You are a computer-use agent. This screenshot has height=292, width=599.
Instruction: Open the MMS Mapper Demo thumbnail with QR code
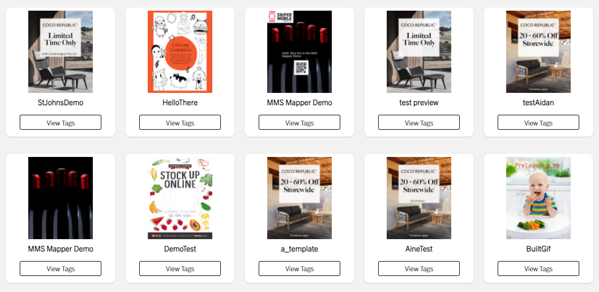pyautogui.click(x=300, y=52)
